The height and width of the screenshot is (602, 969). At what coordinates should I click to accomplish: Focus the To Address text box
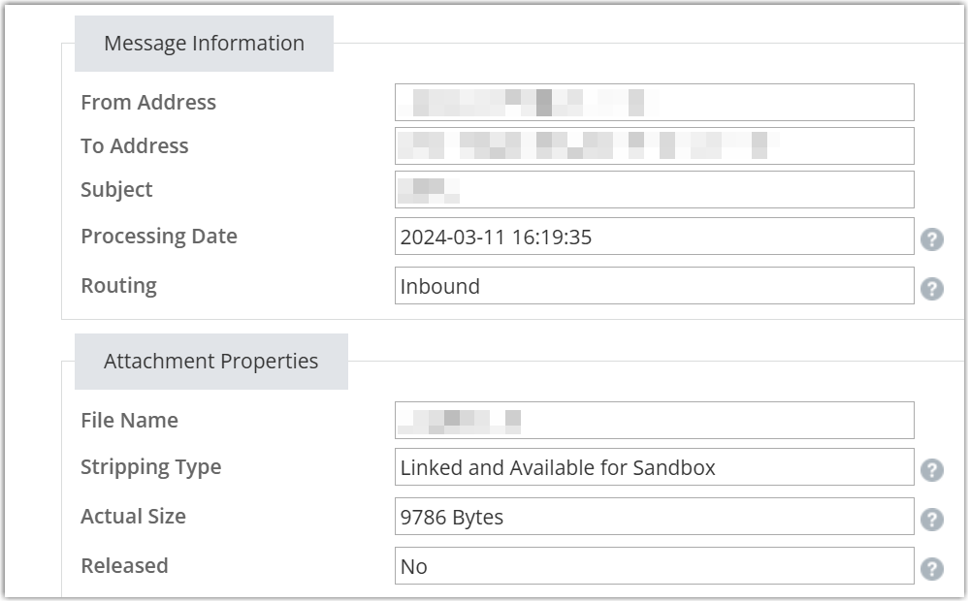pyautogui.click(x=654, y=146)
